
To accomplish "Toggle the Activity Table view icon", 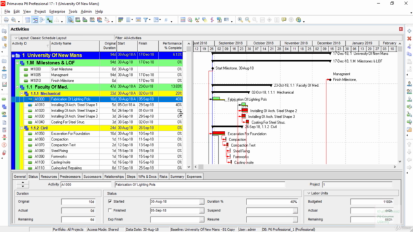I will click(x=28, y=20).
